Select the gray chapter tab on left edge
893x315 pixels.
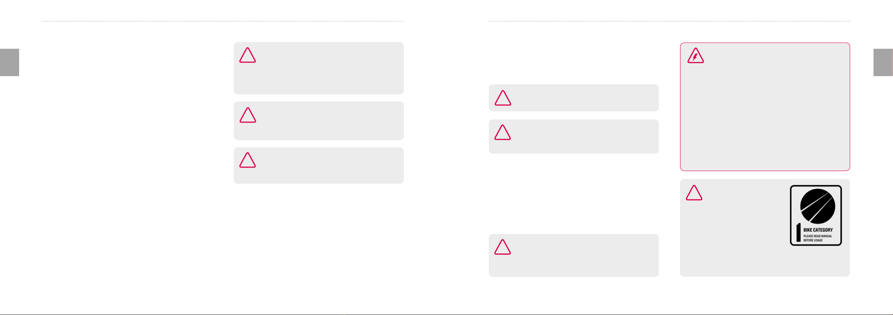pos(9,62)
